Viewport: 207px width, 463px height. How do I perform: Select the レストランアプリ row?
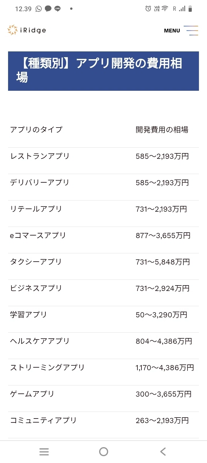(103, 156)
